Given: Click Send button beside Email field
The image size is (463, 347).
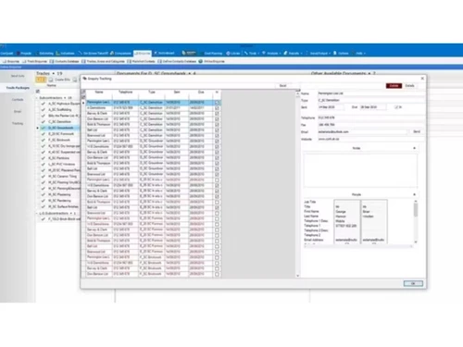Looking at the screenshot, I should (x=417, y=131).
